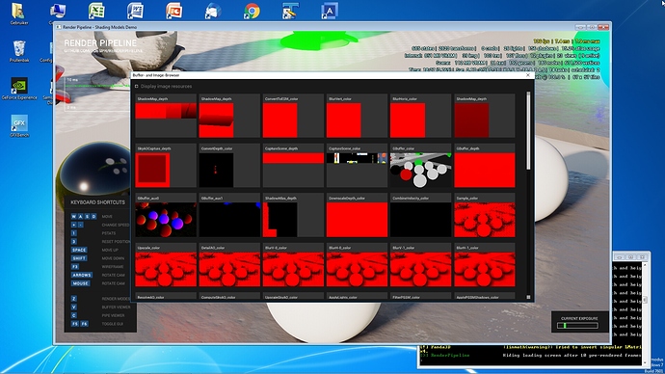
Task: Open the Thunderbird mail desktop shortcut
Action: pyautogui.click(x=213, y=11)
